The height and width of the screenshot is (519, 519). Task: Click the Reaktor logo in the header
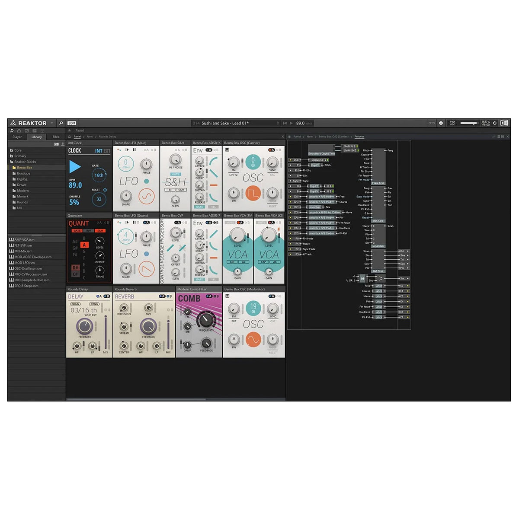29,123
